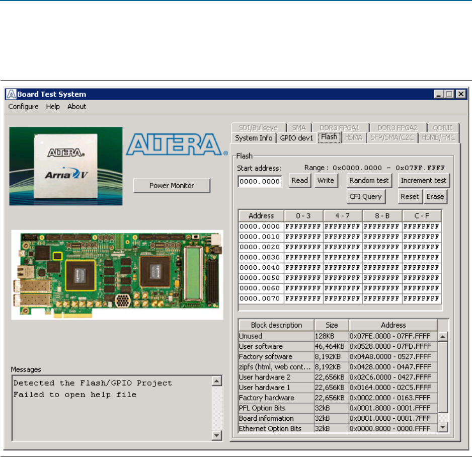Open the Configure menu
Screen dimensions: 472x457
click(23, 107)
